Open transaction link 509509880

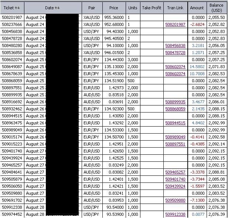(x=176, y=200)
